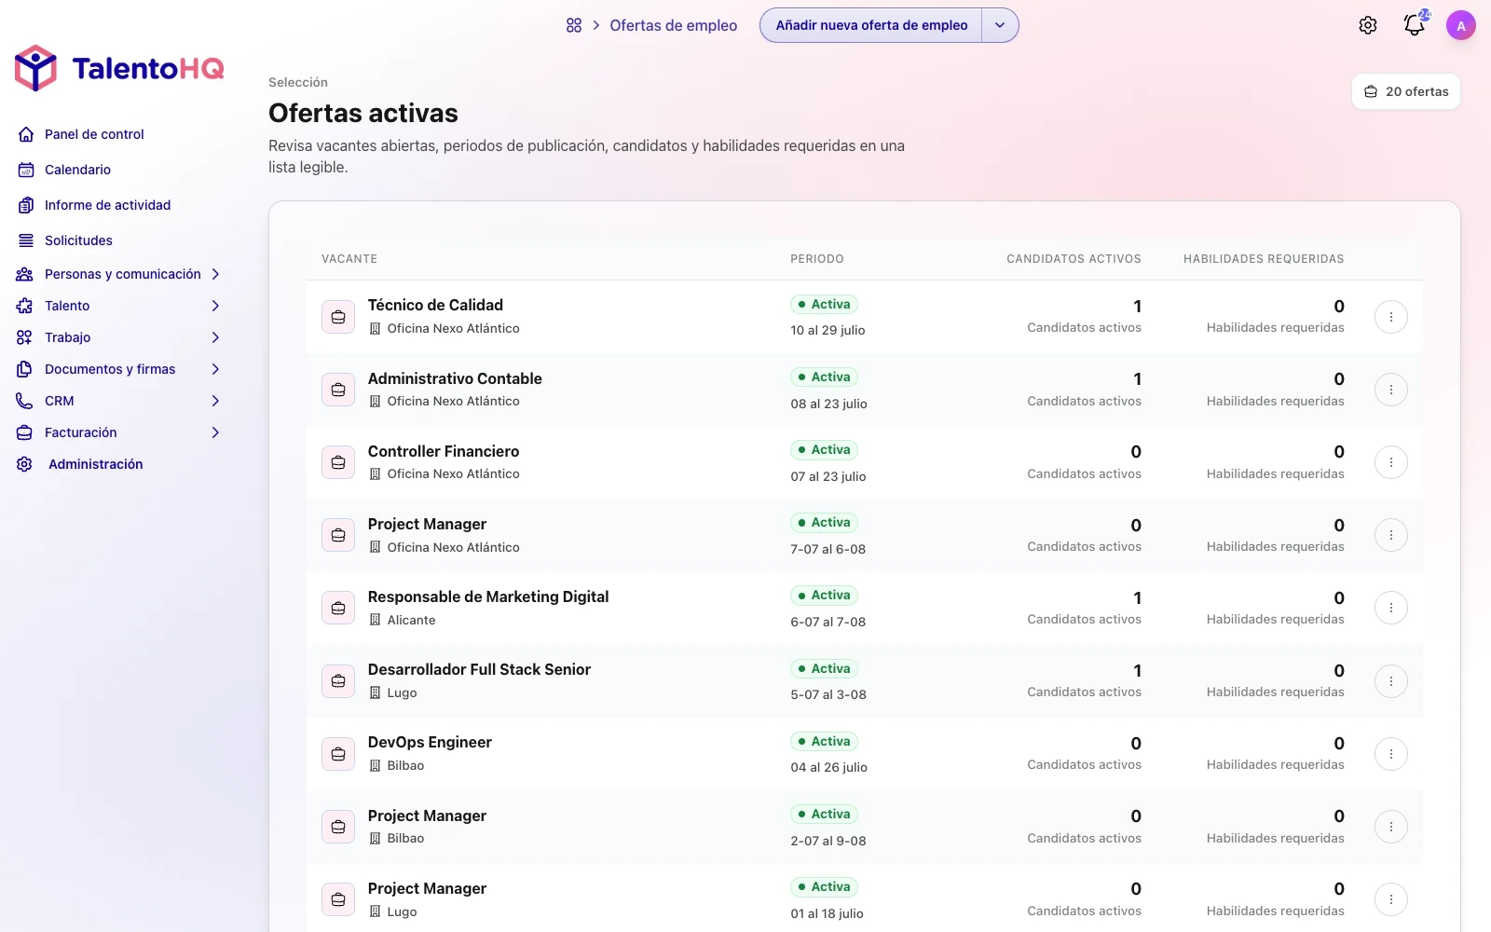Expand the Talento submenu chevron
Viewport: 1491px width, 932px height.
[x=215, y=306]
